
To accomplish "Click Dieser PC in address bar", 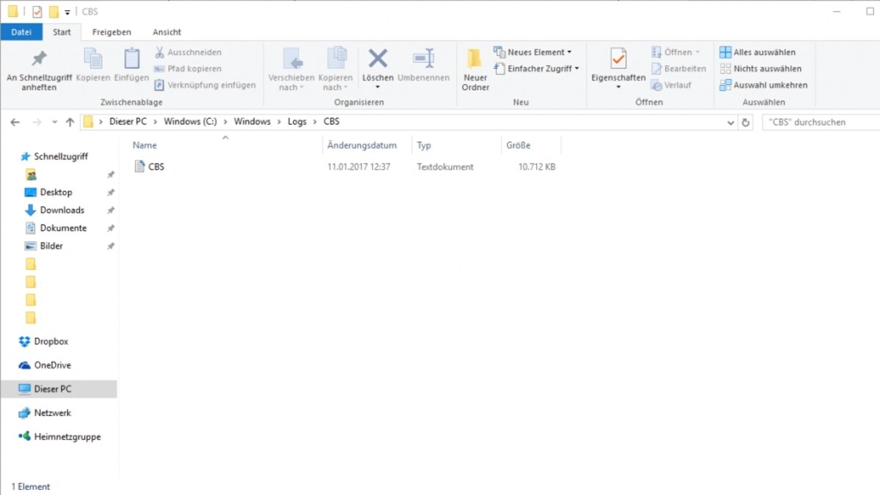I will tap(127, 122).
